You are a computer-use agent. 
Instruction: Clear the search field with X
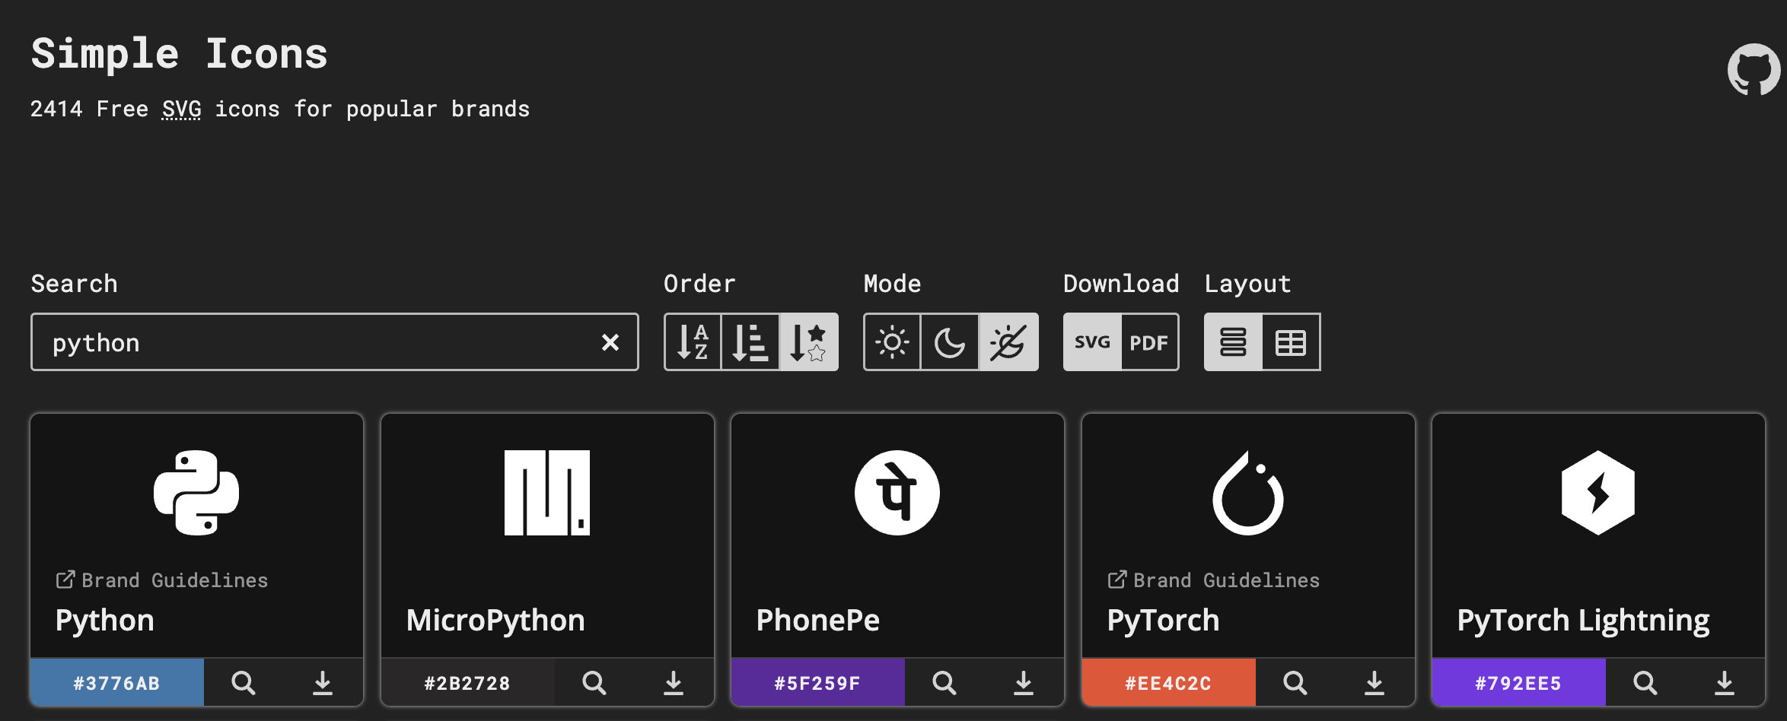pos(610,342)
